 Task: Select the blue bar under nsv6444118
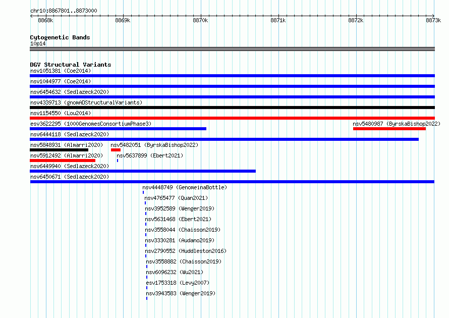(224, 139)
